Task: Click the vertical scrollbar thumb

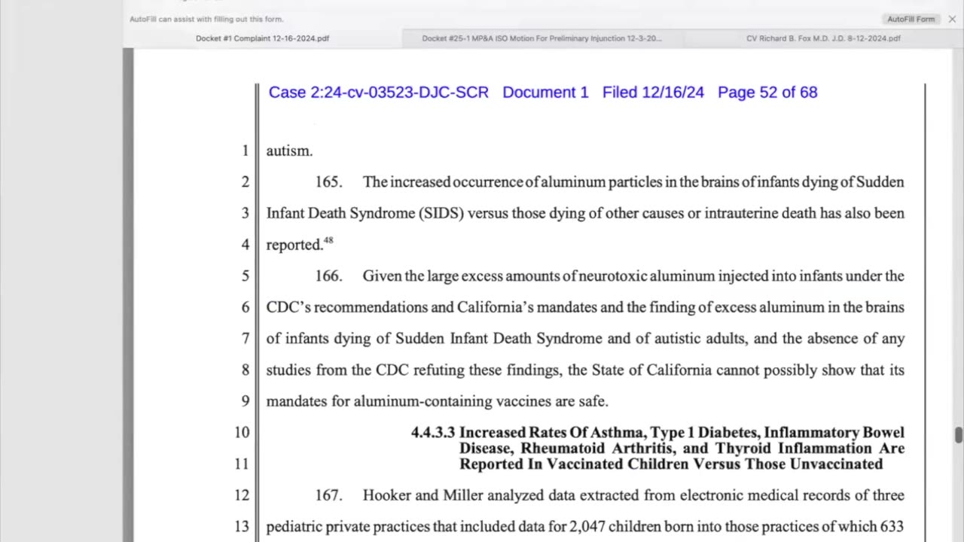Action: [x=958, y=435]
